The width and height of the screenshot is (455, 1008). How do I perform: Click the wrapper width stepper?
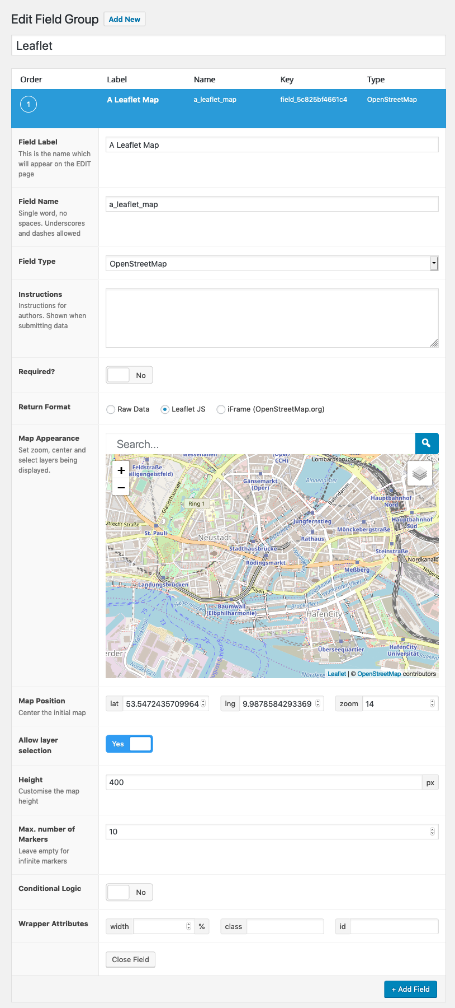pyautogui.click(x=188, y=926)
